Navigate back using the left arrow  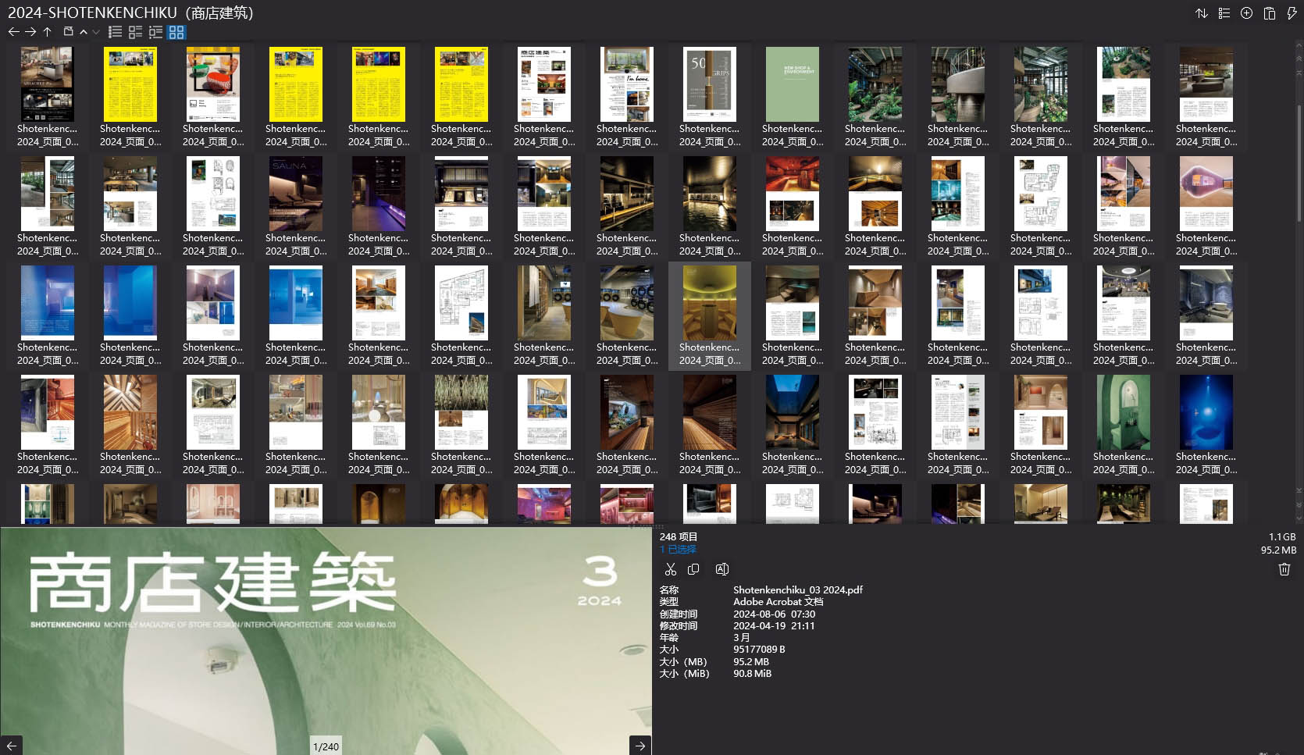coord(13,32)
